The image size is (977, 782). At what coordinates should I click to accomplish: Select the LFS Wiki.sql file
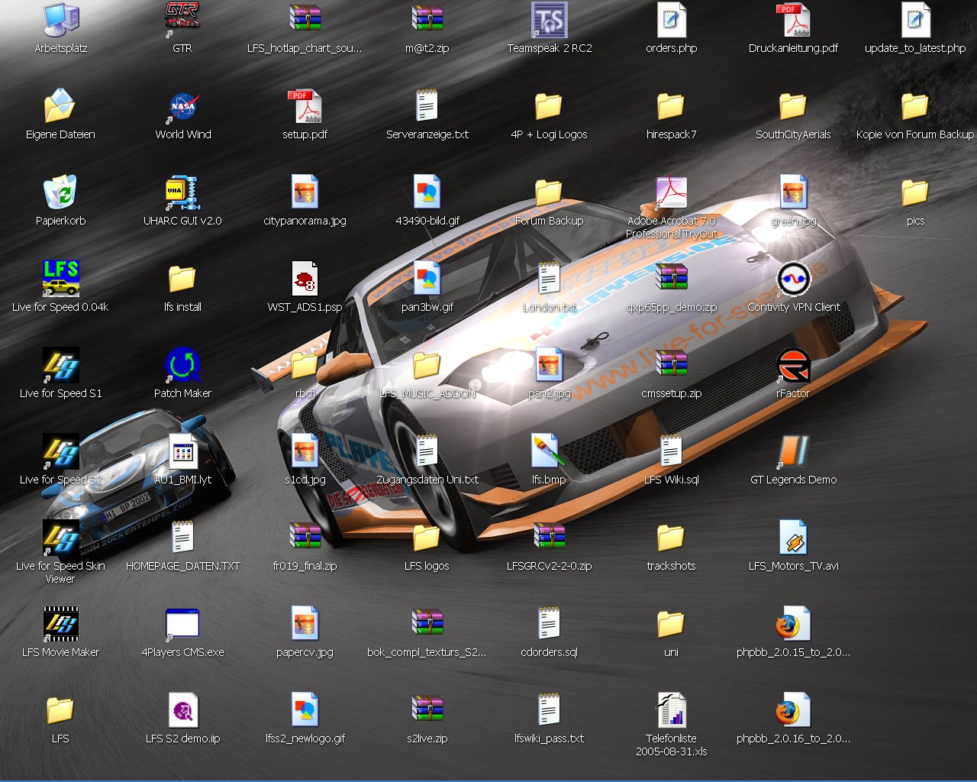click(x=672, y=452)
